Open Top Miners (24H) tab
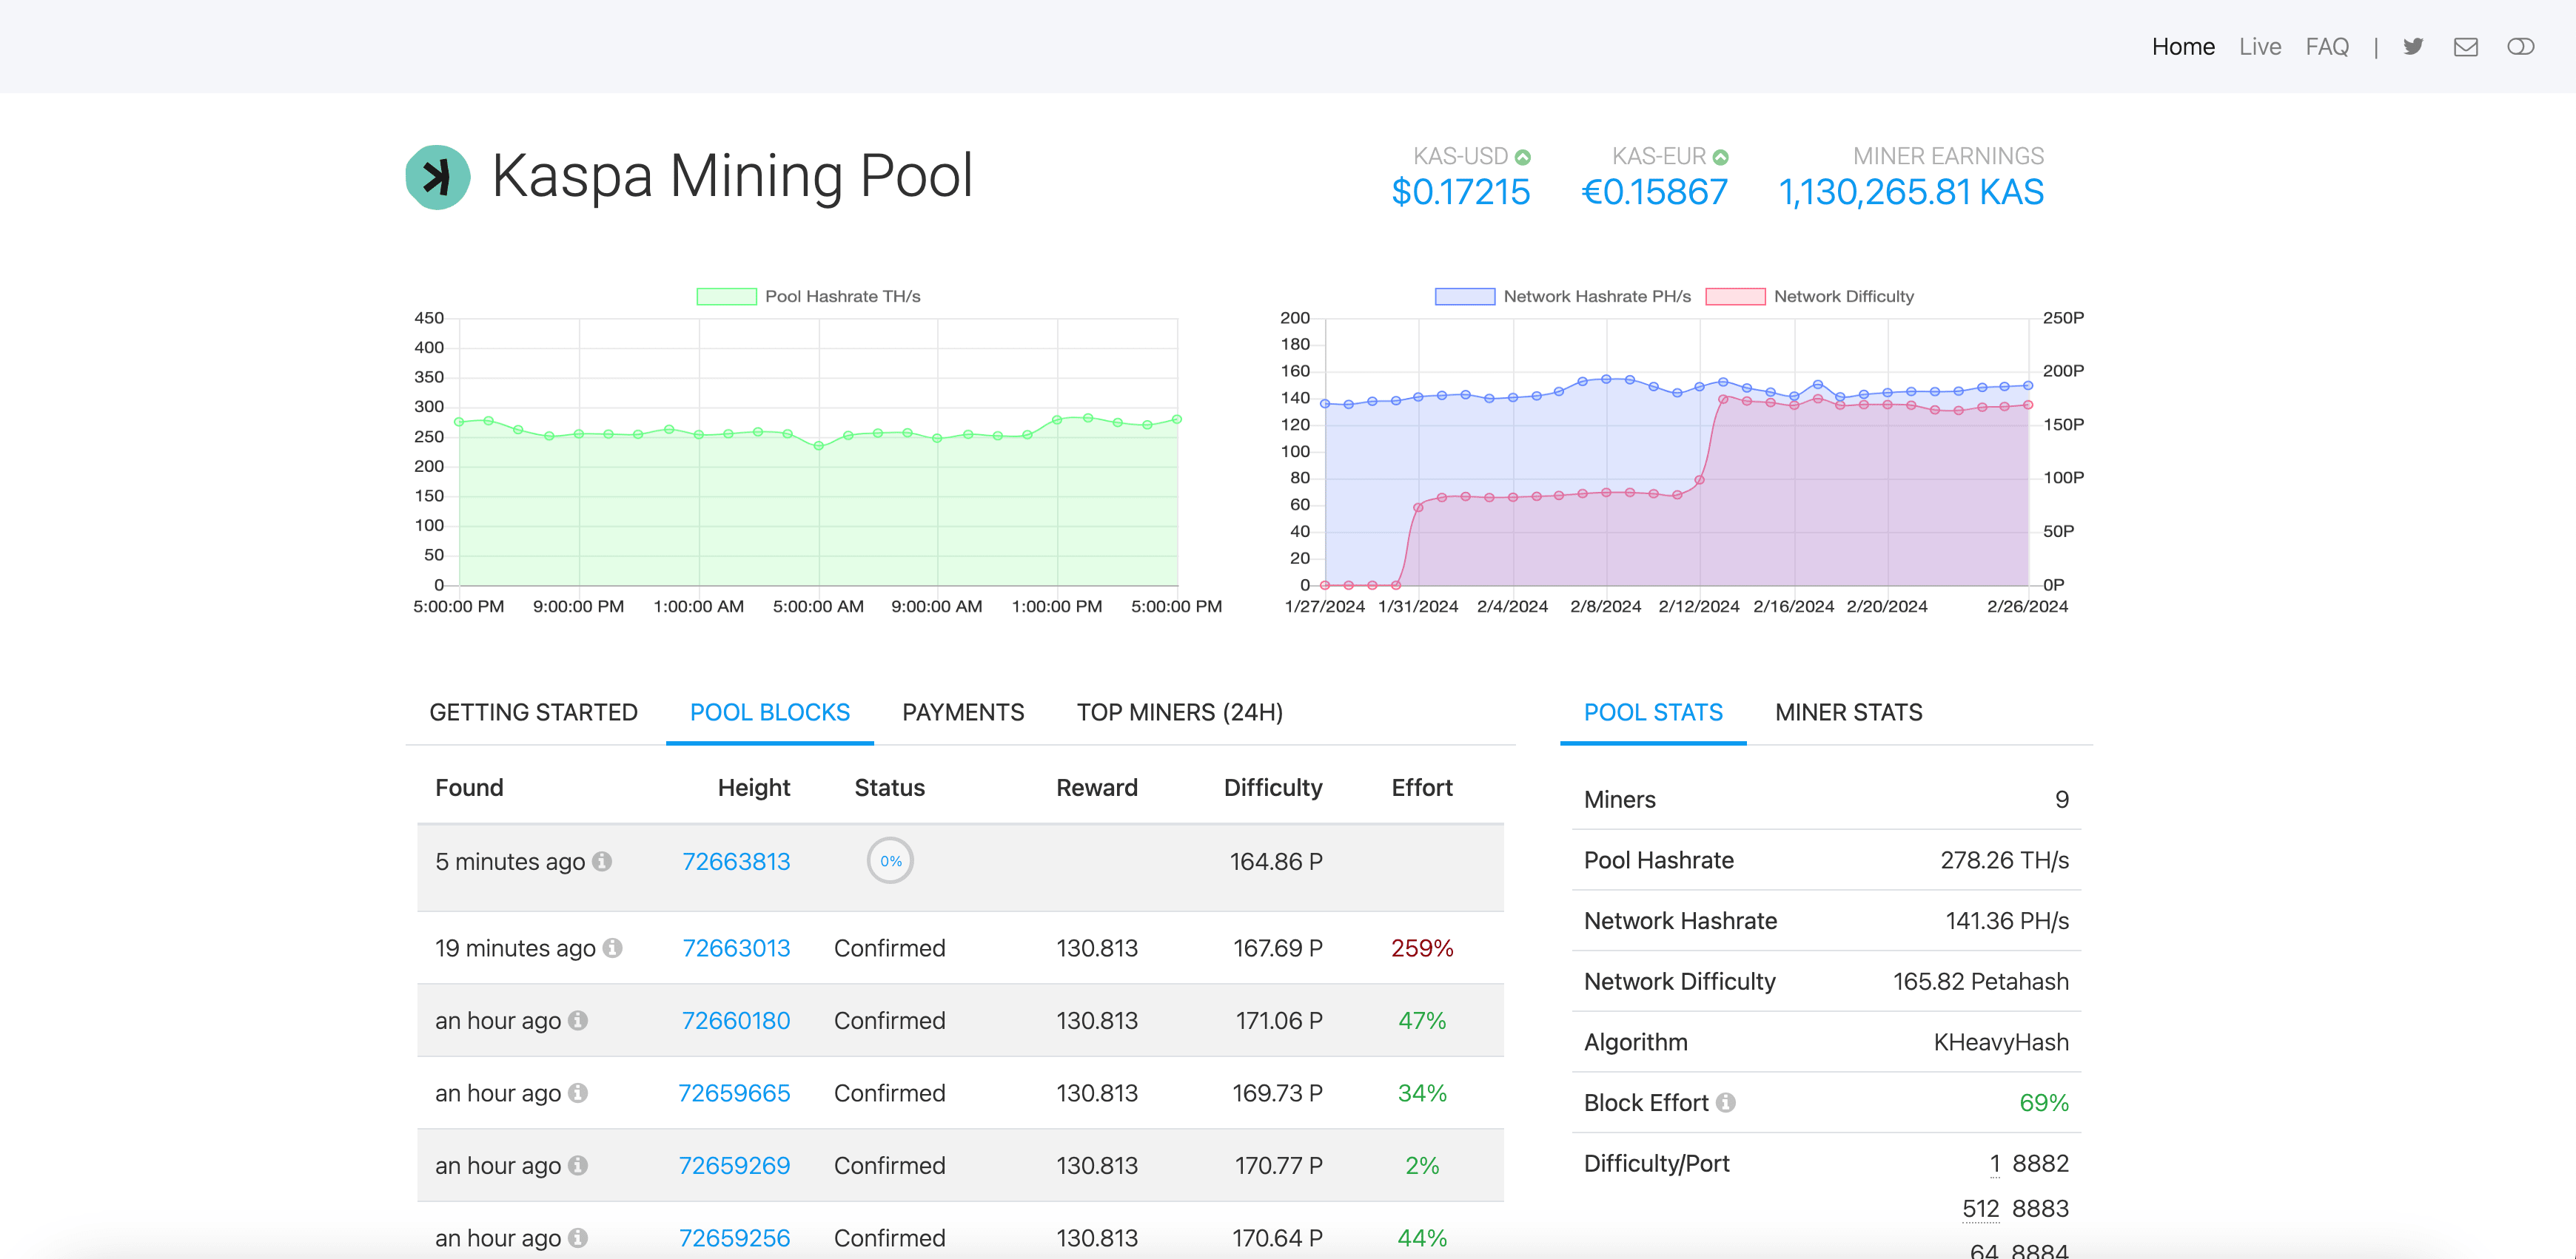The image size is (2576, 1259). (1179, 712)
